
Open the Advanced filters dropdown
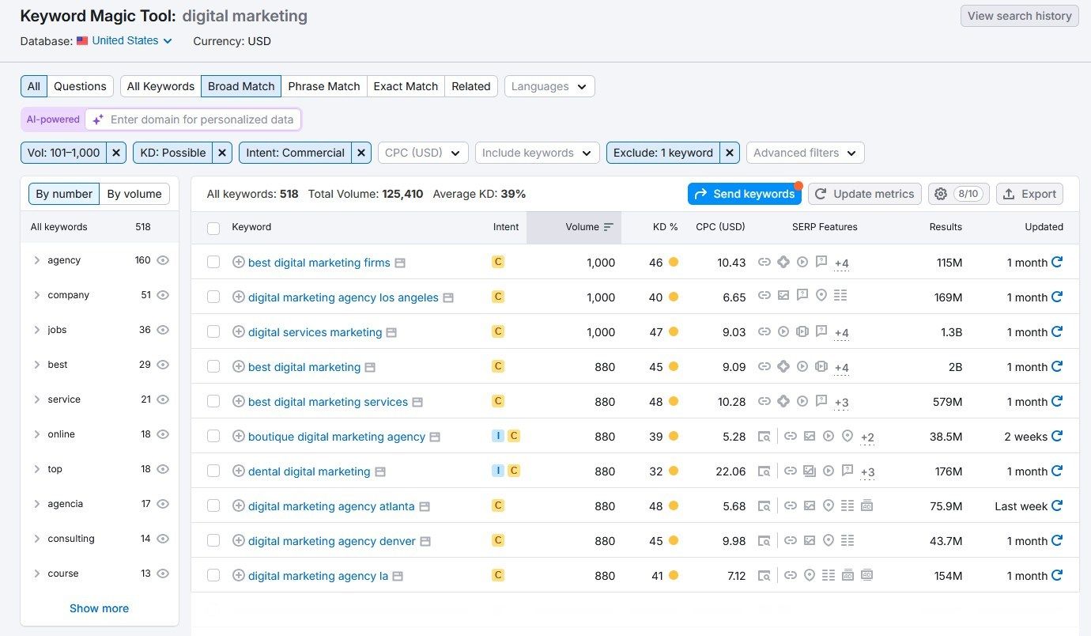pos(804,153)
